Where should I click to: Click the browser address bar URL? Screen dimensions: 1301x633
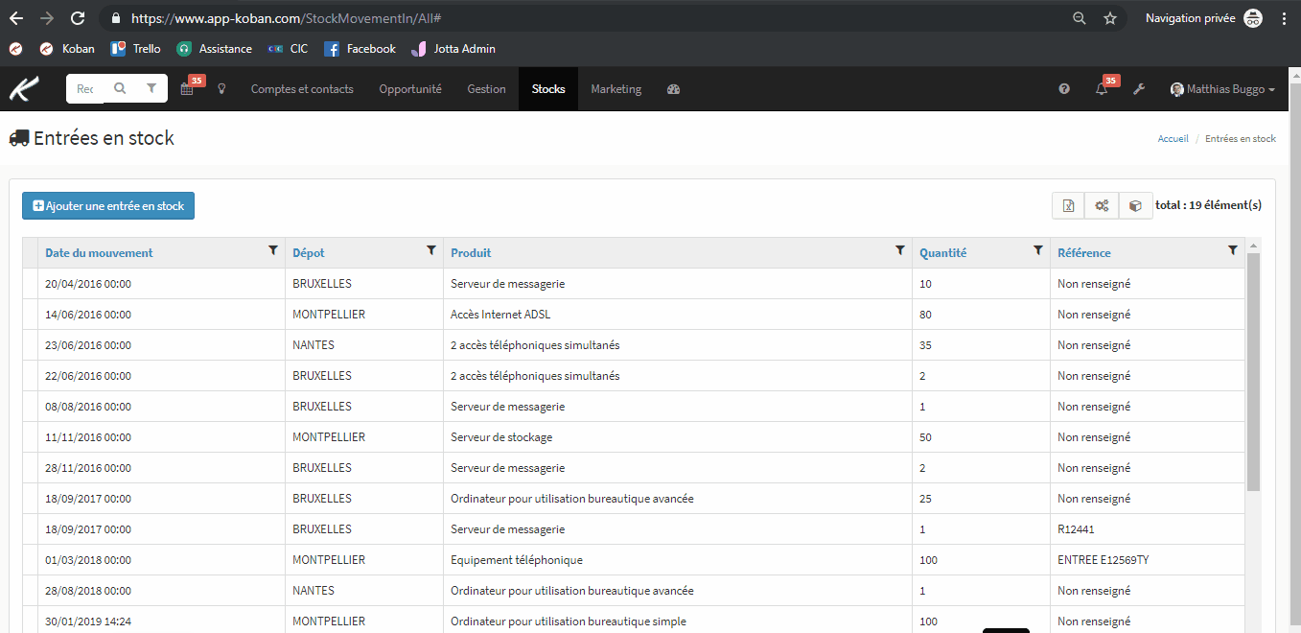(x=286, y=18)
